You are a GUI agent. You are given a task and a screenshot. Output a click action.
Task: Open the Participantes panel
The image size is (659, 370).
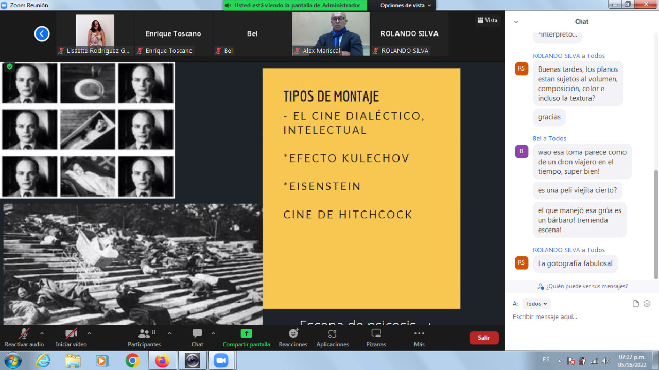144,337
